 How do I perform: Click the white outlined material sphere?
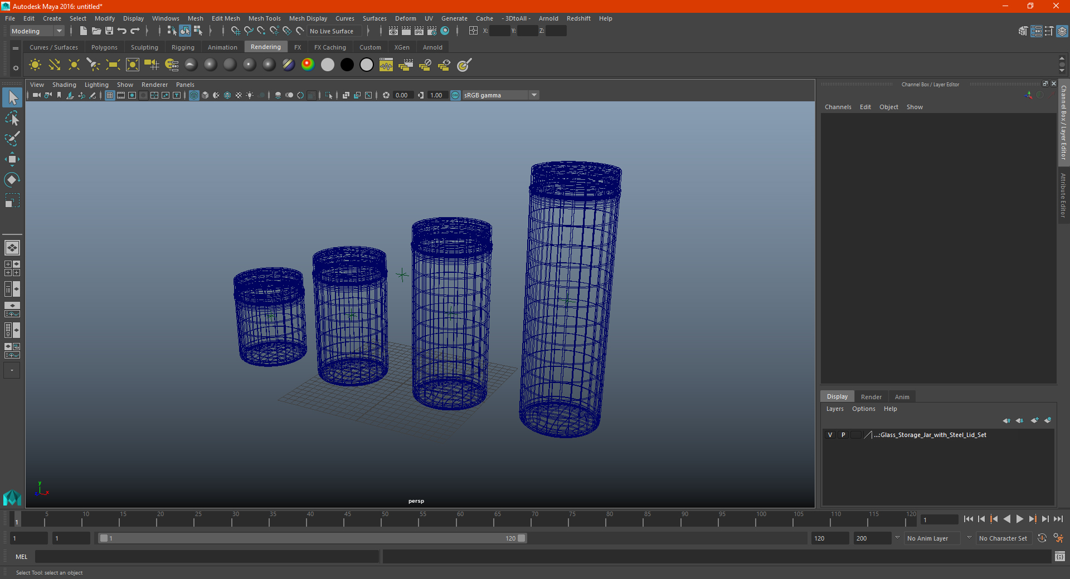(x=367, y=65)
